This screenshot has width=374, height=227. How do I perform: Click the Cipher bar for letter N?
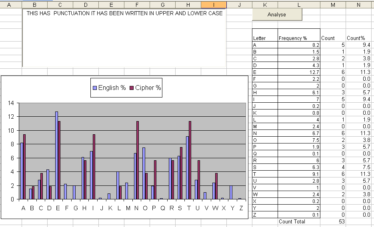tap(138, 160)
